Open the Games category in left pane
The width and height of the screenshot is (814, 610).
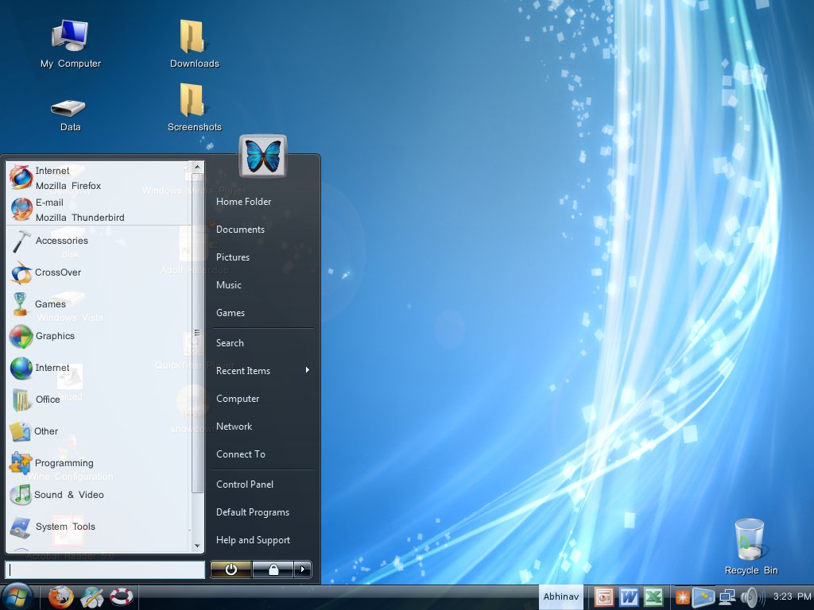coord(99,304)
